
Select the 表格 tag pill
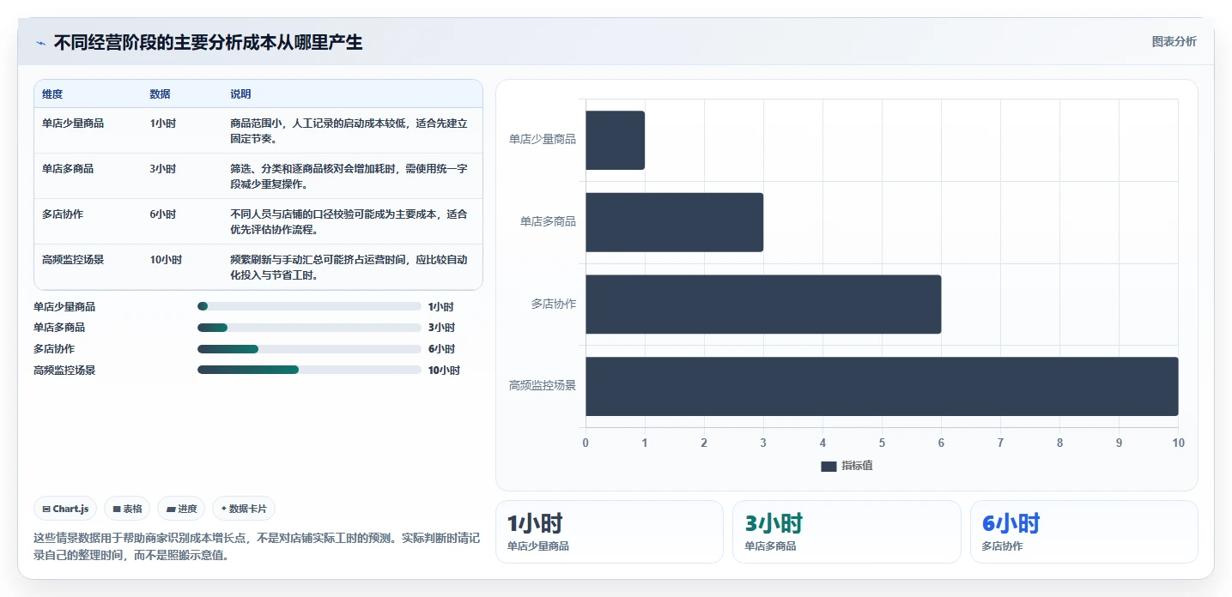127,509
